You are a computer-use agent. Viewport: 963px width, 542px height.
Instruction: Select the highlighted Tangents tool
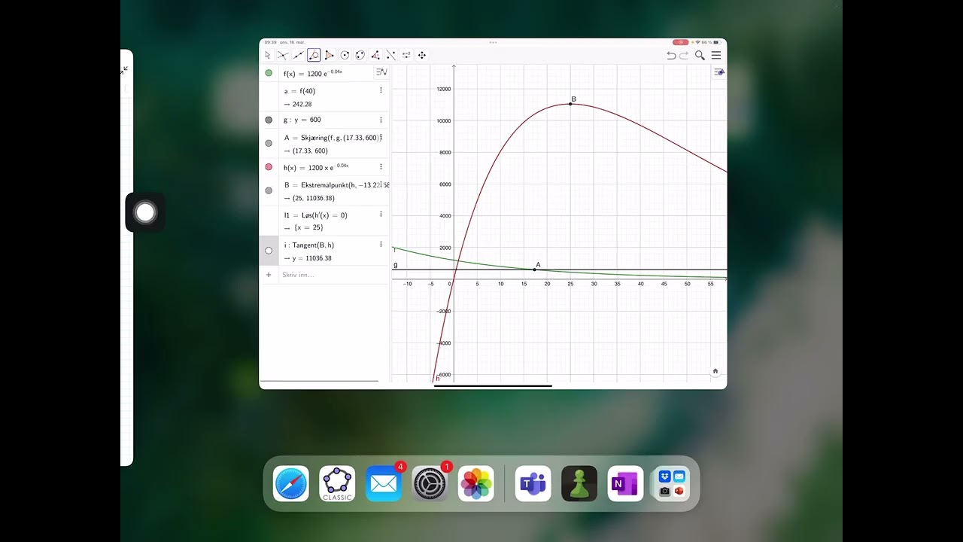314,55
